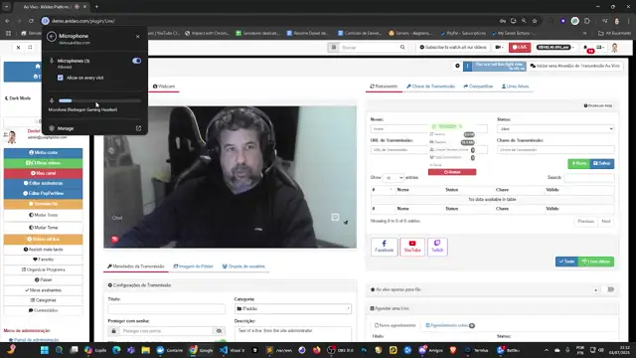Screen dimensions: 636x358
Task: Click Iniciar uma Reunião de Transmissão Ao Vivo
Action: (x=574, y=66)
